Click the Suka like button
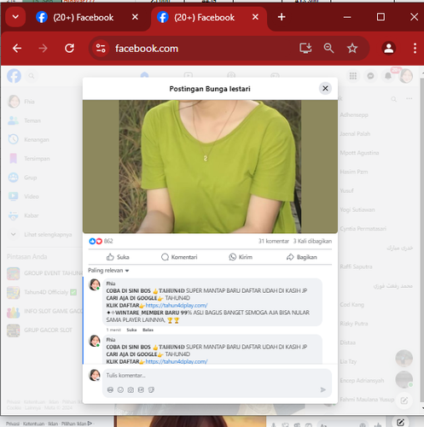This screenshot has width=424, height=427. point(118,257)
